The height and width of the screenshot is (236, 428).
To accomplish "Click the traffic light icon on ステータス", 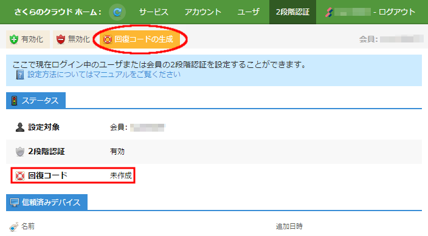I will [x=14, y=101].
